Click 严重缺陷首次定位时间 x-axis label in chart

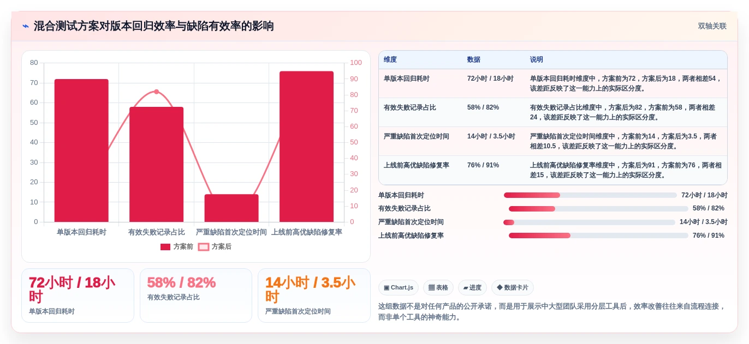pyautogui.click(x=231, y=232)
